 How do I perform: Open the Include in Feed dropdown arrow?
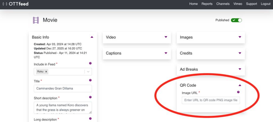[89, 72]
